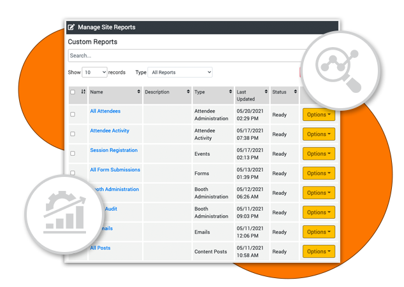The image size is (404, 287).
Task: Open the Show records count dropdown
Action: coord(94,73)
